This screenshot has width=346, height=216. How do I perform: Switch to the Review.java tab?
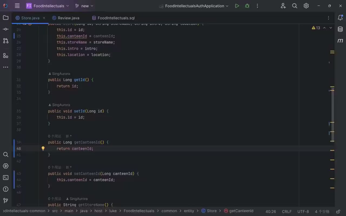coord(66,18)
